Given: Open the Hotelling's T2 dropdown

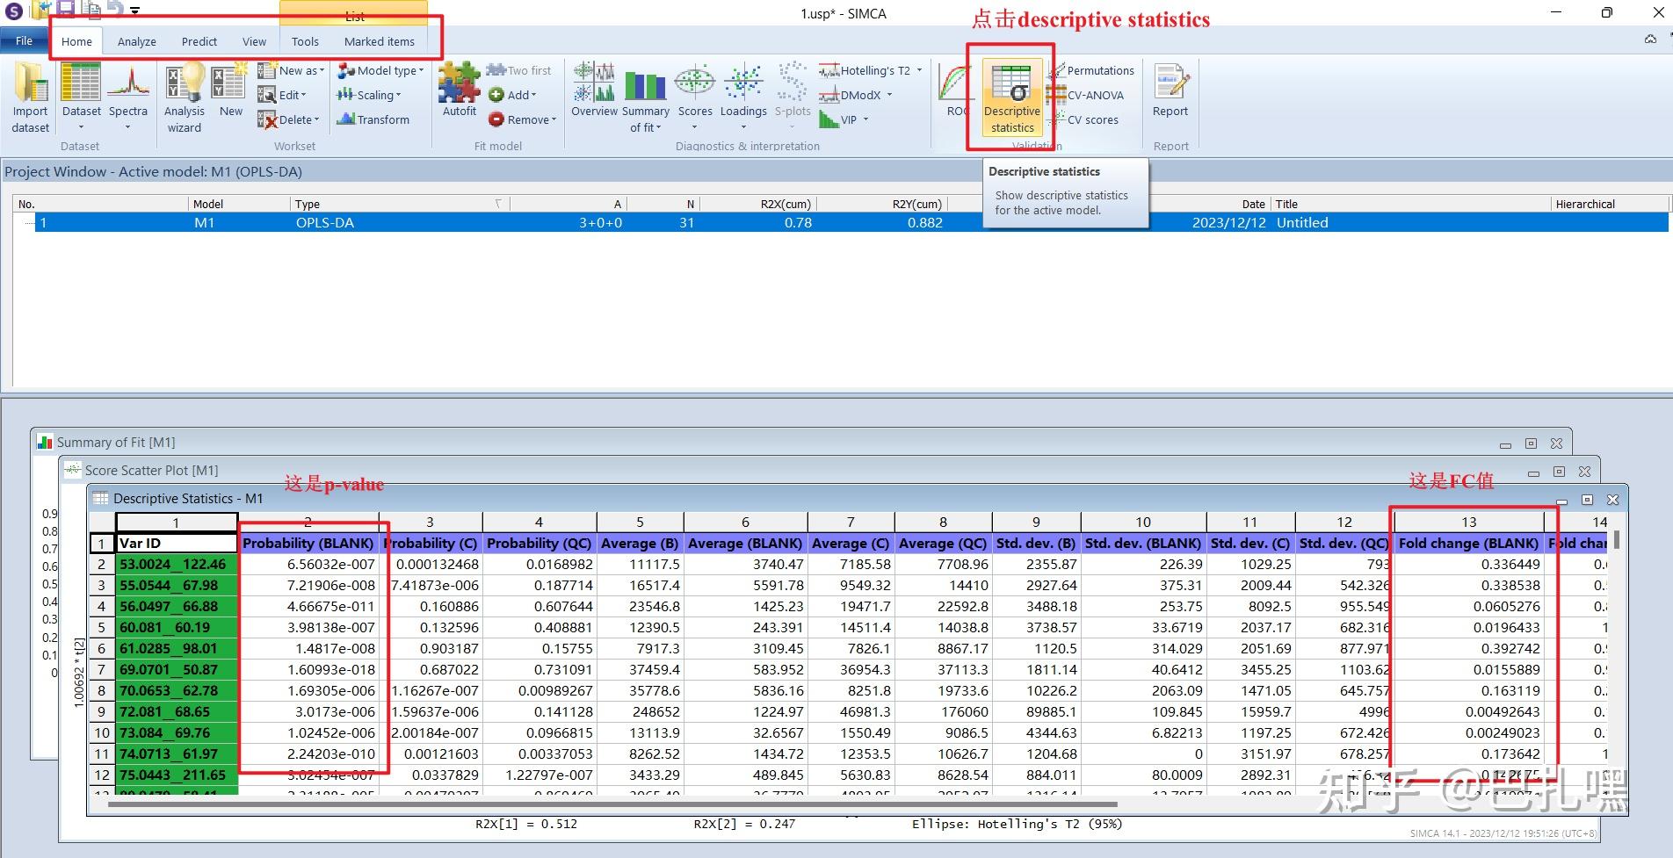Looking at the screenshot, I should [x=919, y=71].
